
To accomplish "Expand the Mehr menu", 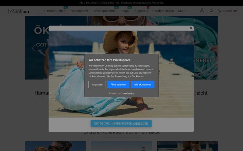I will [183, 11].
